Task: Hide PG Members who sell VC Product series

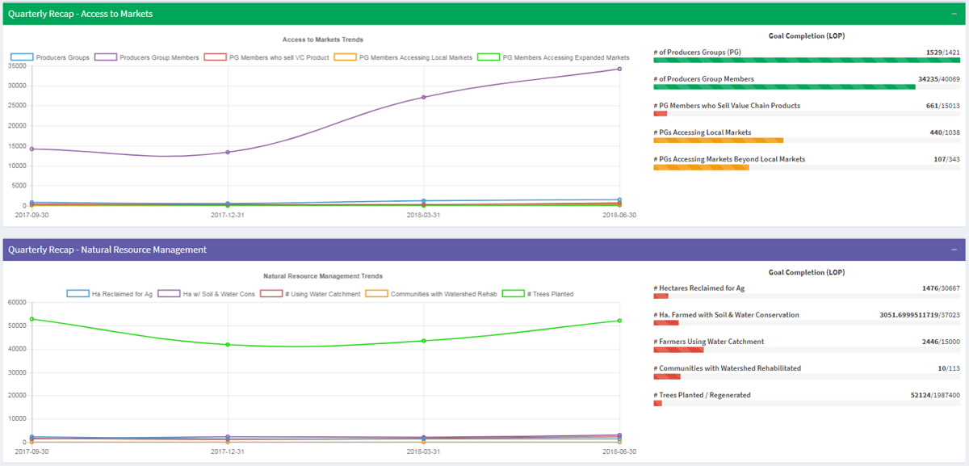Action: 266,58
